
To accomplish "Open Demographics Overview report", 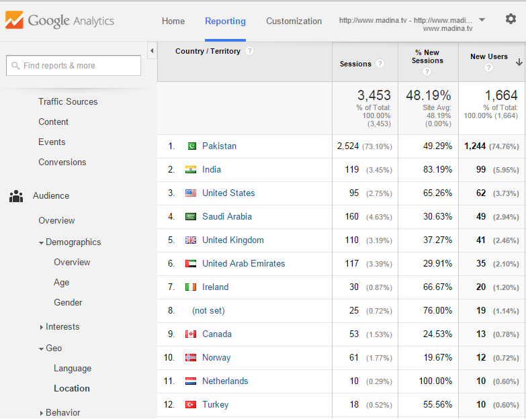I will pos(72,262).
